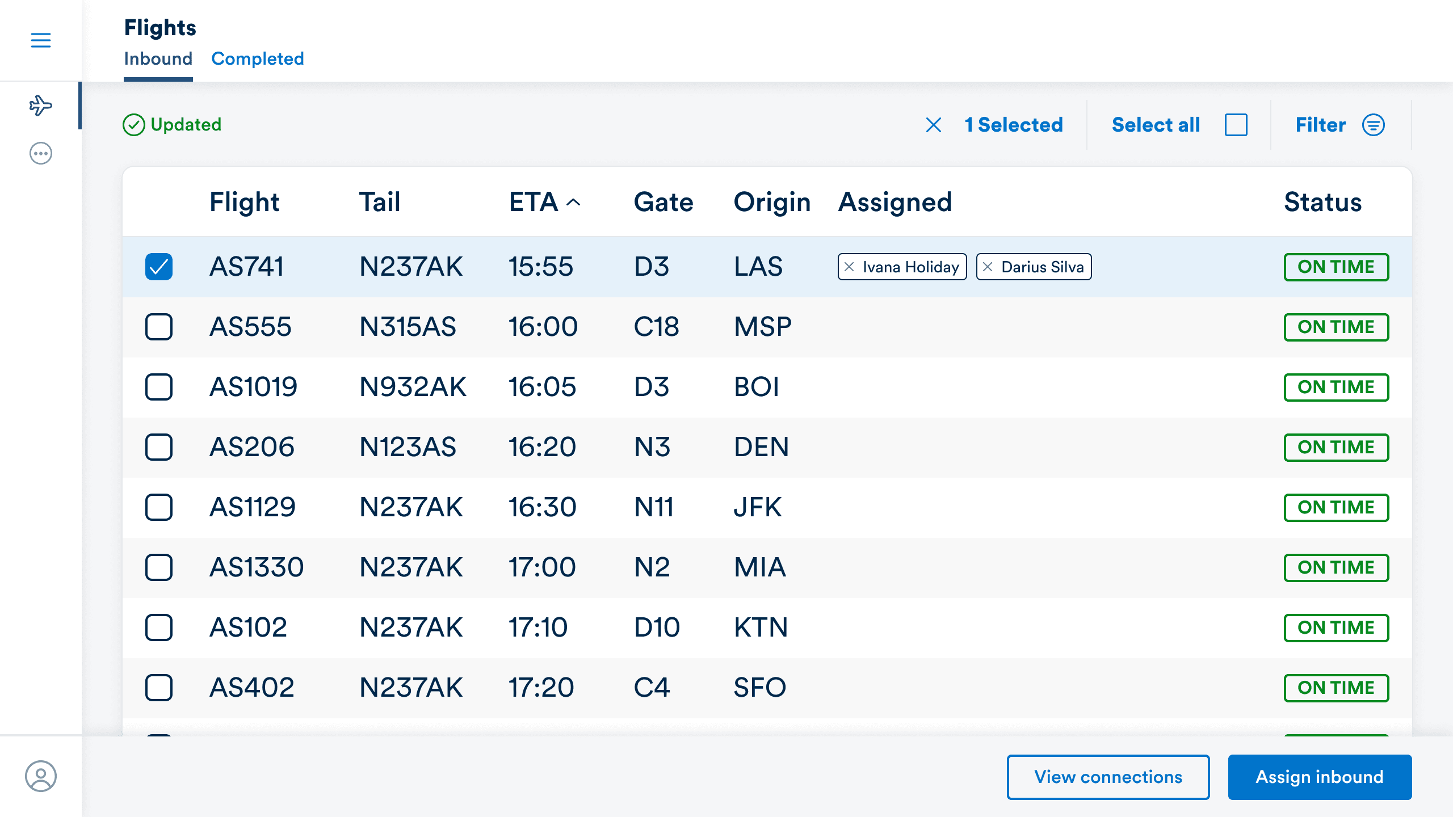1453x817 pixels.
Task: Clear selection with the X icon
Action: [x=934, y=125]
